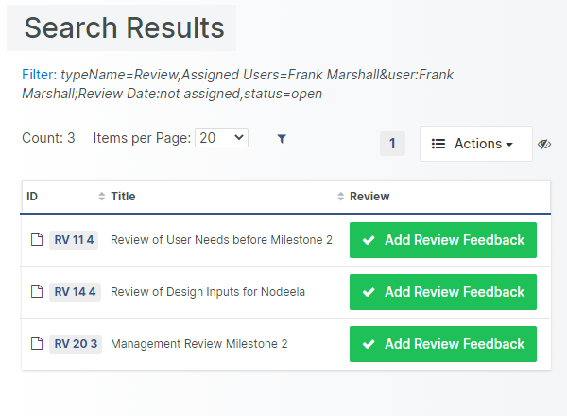The image size is (567, 416).
Task: Sort by ID column arrows
Action: (102, 197)
